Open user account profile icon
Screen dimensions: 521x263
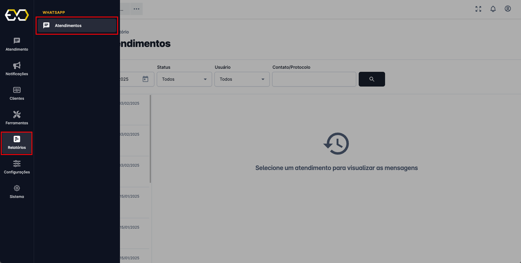click(508, 9)
